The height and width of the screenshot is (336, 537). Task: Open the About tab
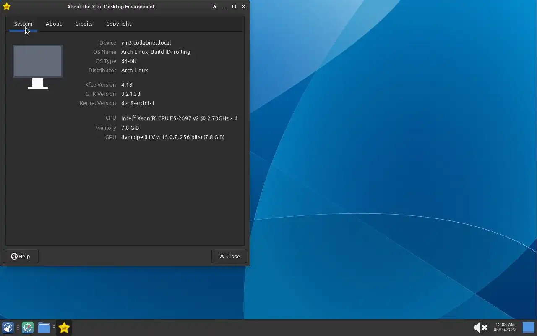point(54,24)
